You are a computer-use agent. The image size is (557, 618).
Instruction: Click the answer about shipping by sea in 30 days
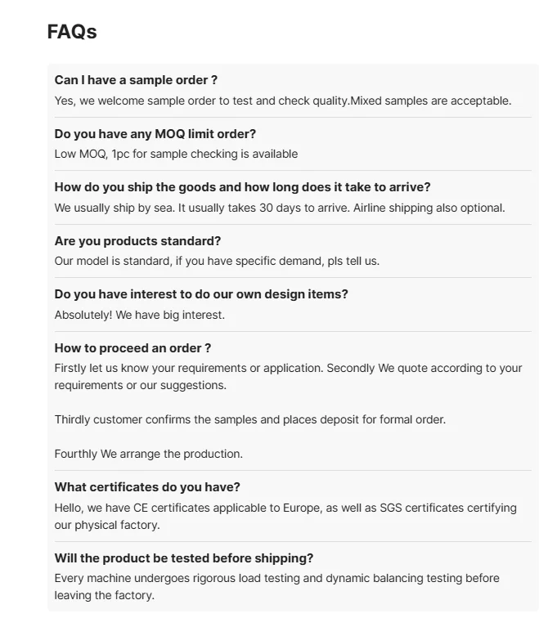[x=280, y=208]
